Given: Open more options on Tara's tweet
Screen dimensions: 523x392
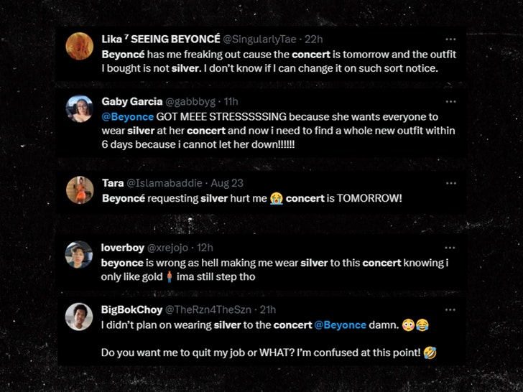Looking at the screenshot, I should coord(450,182).
